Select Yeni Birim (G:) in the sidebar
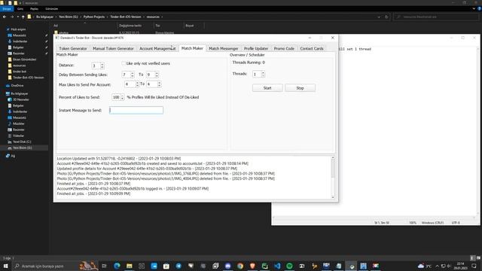 coord(22,148)
